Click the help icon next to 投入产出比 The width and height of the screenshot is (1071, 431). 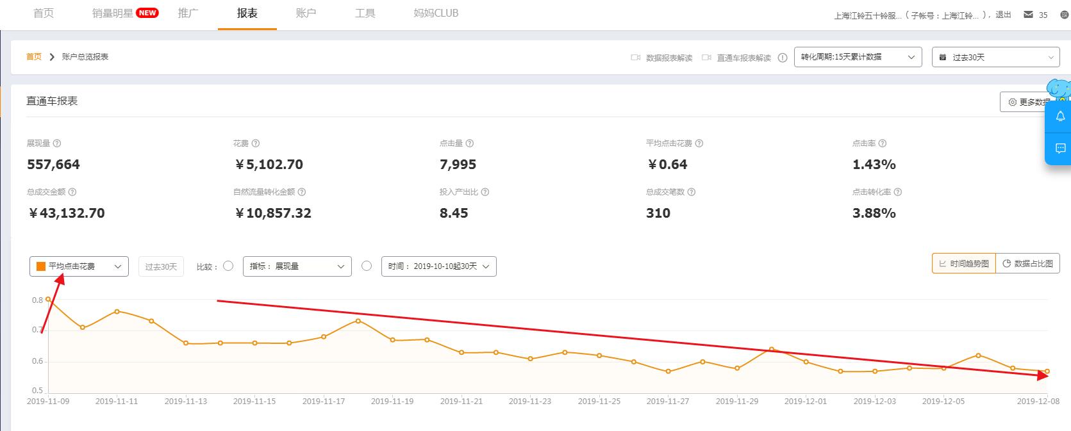click(x=485, y=192)
